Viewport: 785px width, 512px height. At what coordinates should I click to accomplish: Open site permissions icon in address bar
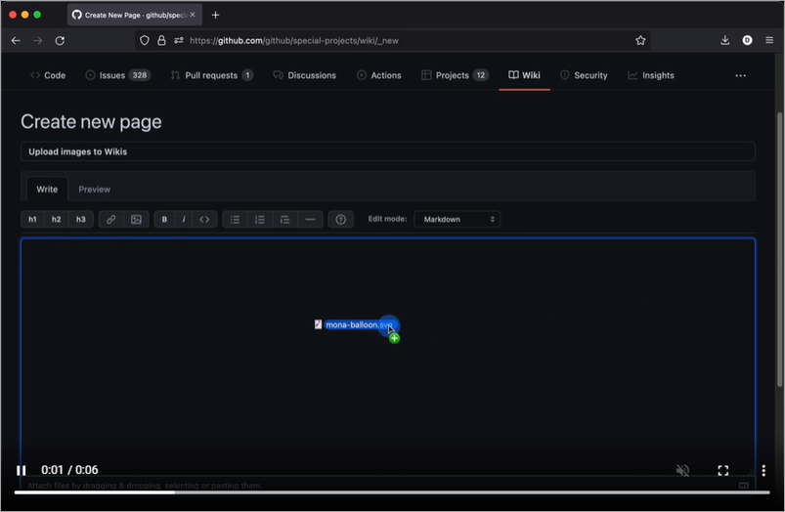click(178, 40)
